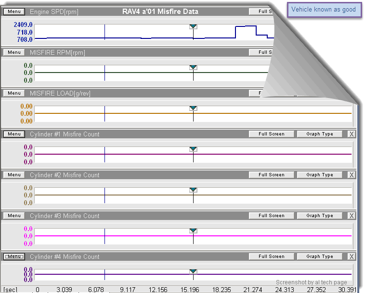
Task: Open Menu for Engine SPD graph
Action: [14, 12]
